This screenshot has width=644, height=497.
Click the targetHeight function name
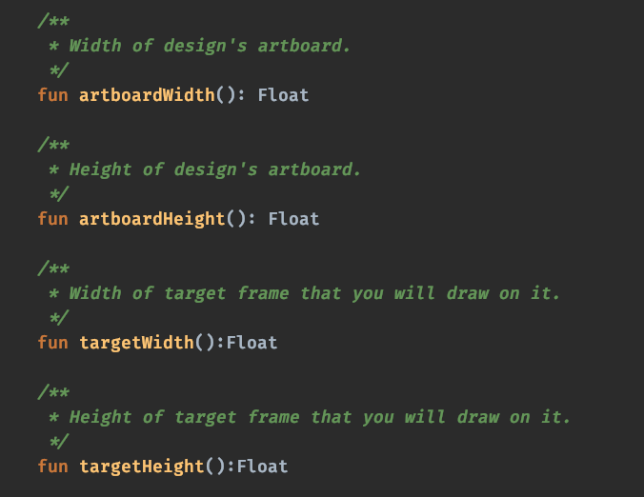point(142,467)
